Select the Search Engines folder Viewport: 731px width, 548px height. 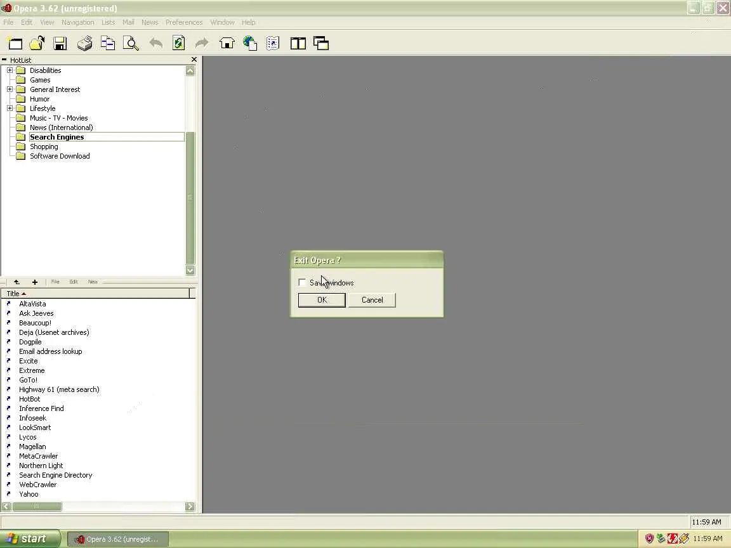57,137
